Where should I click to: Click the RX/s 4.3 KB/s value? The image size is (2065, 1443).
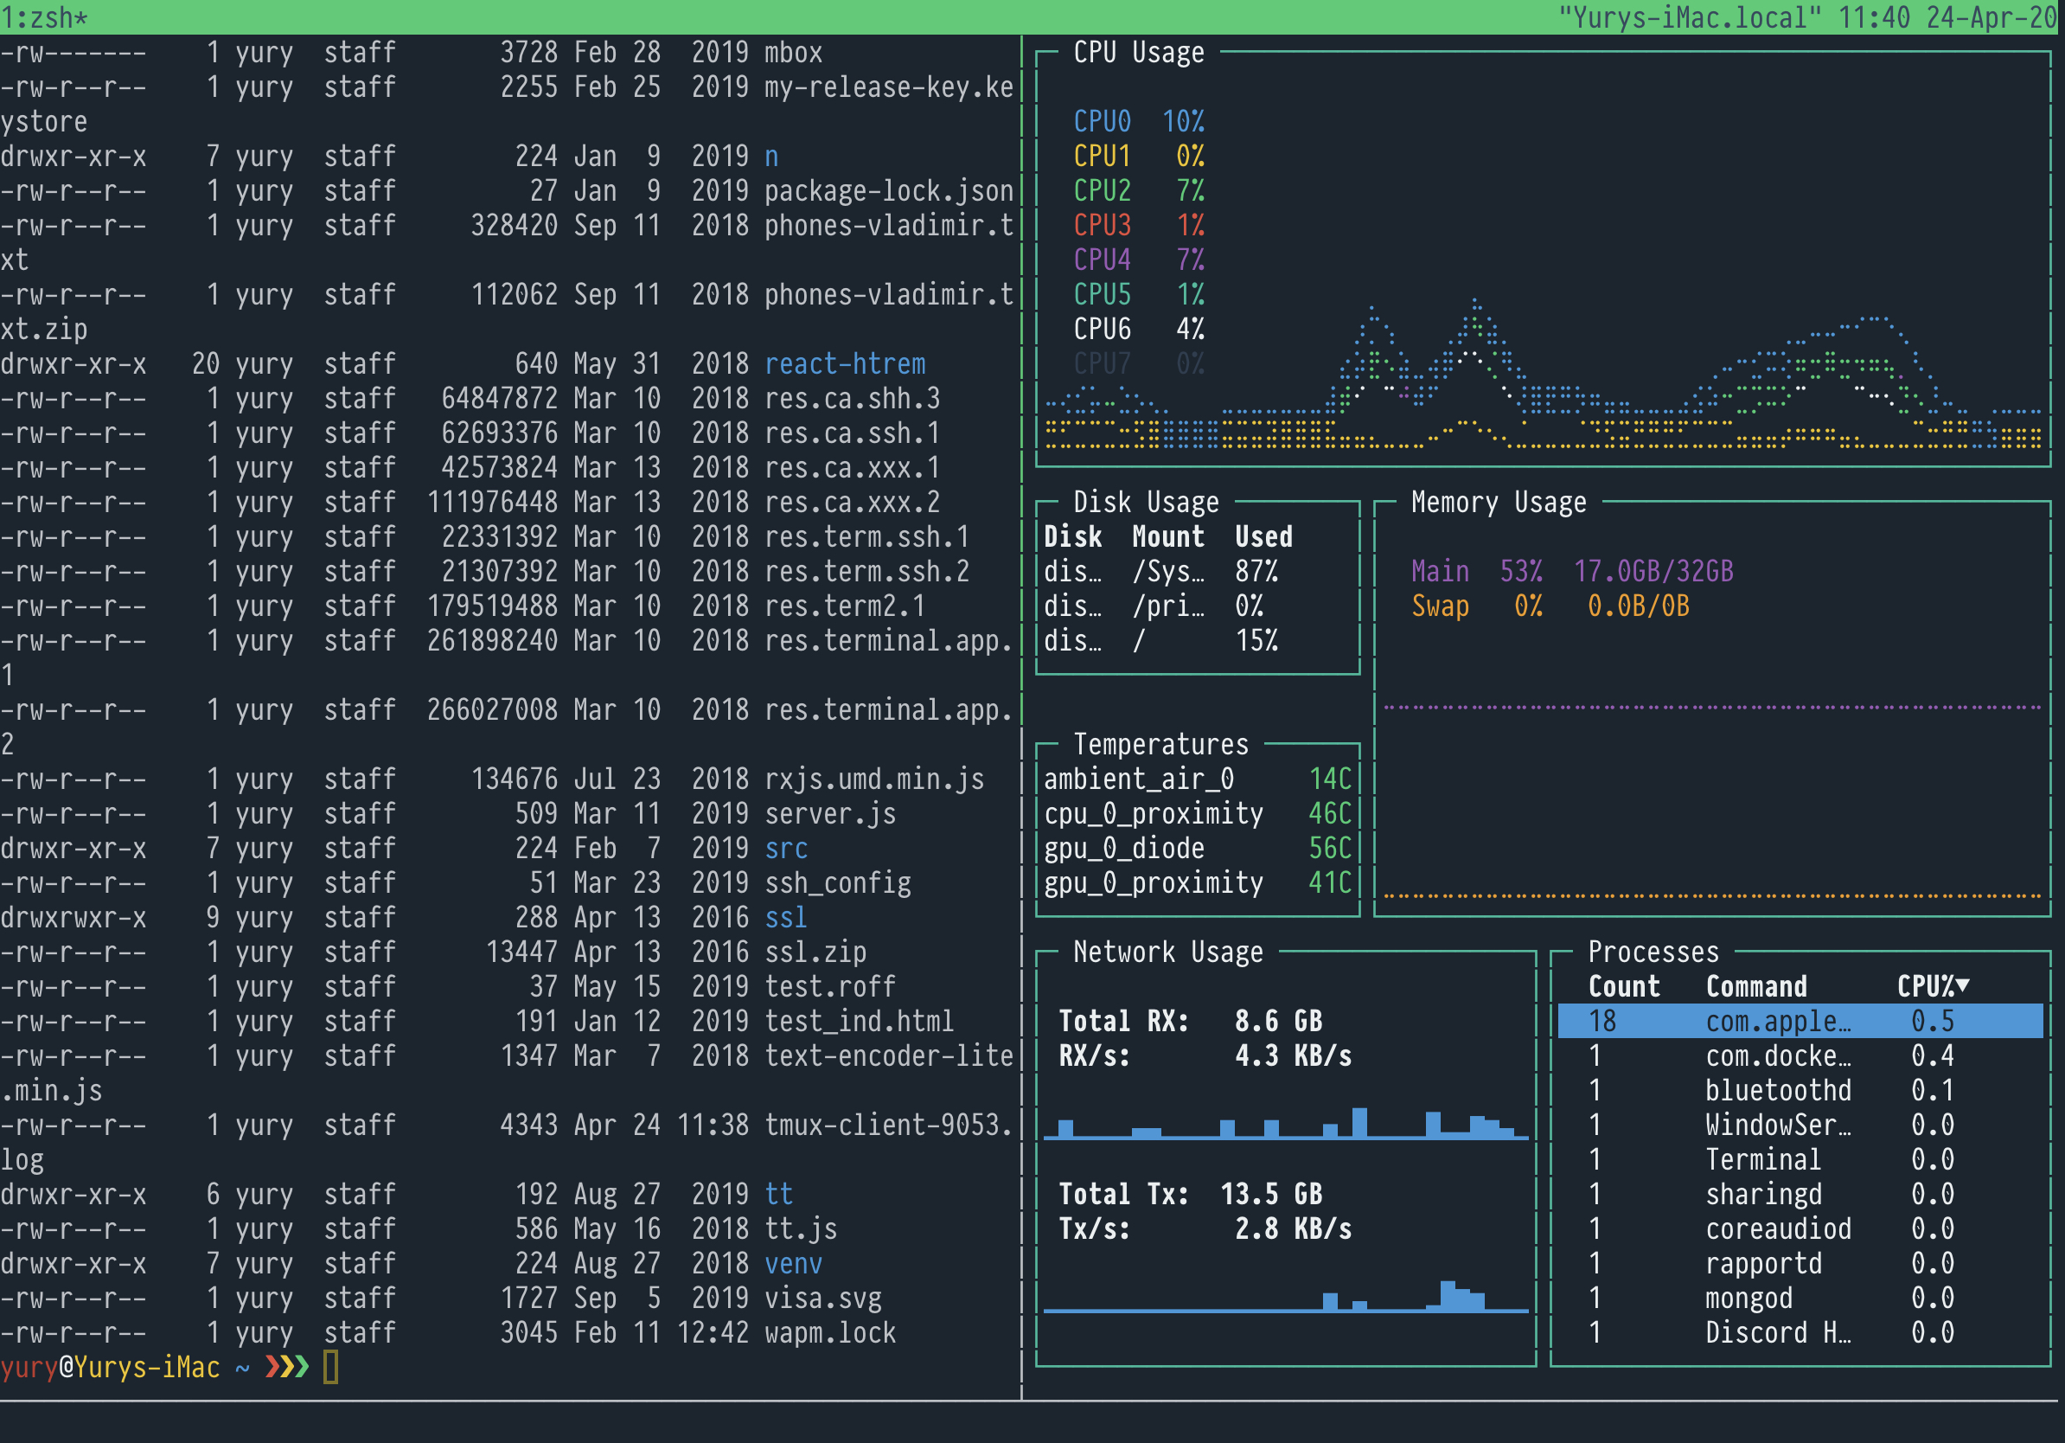[1294, 1056]
